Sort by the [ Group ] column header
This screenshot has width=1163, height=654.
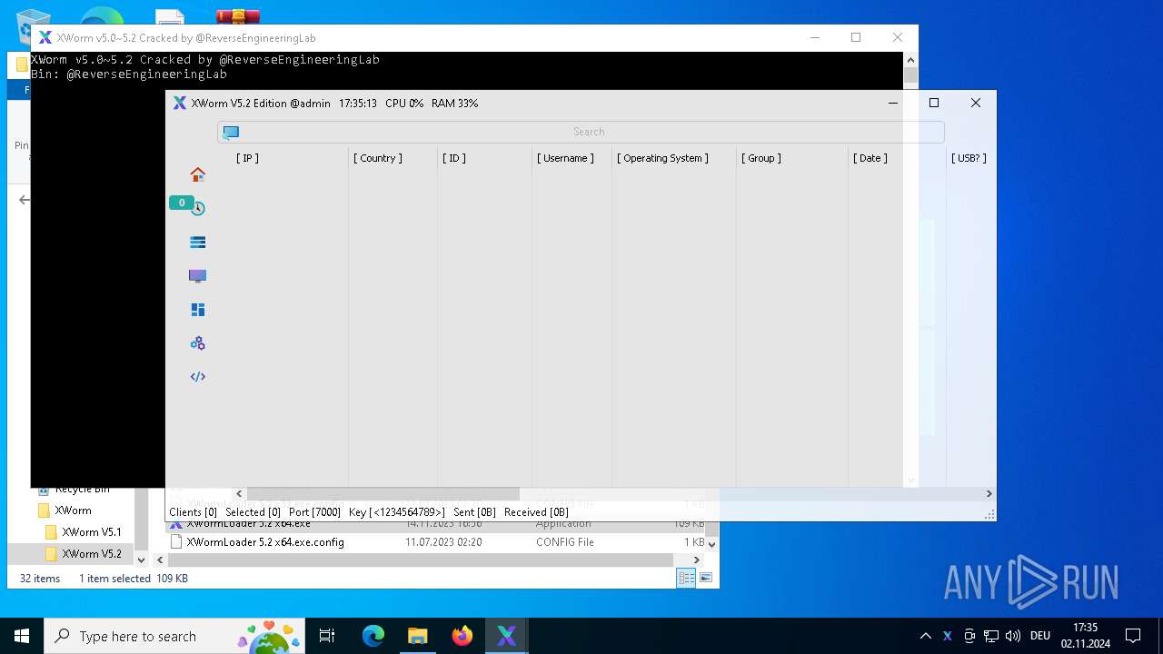point(761,158)
